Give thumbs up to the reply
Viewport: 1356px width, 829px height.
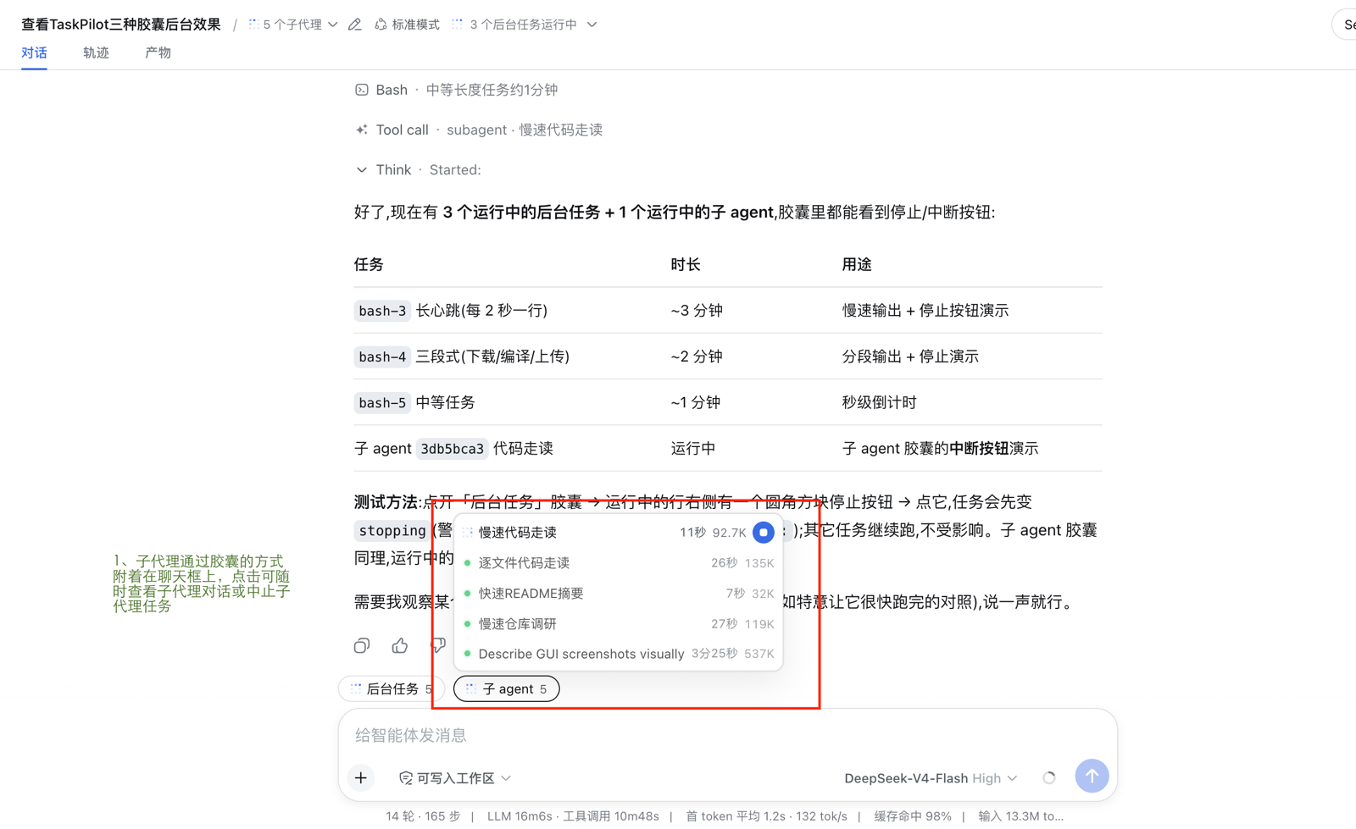point(400,646)
